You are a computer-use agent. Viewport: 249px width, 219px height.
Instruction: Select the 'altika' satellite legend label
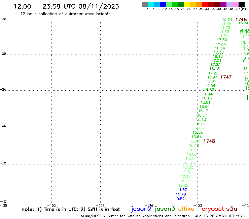(x=186, y=209)
